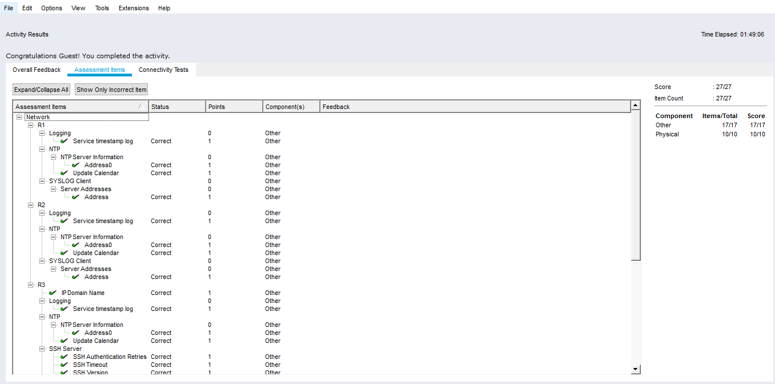Click sort arrow in Assessment Items column header
The width and height of the screenshot is (775, 384).
pyautogui.click(x=140, y=107)
